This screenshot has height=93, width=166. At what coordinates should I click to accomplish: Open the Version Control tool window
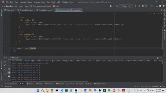coord(11,84)
